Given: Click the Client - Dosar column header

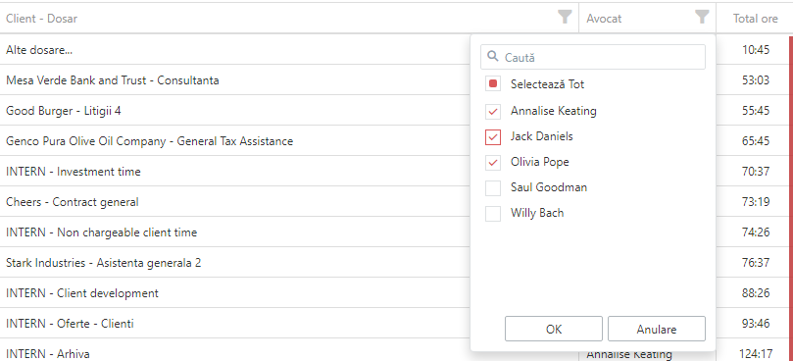Looking at the screenshot, I should [x=41, y=19].
